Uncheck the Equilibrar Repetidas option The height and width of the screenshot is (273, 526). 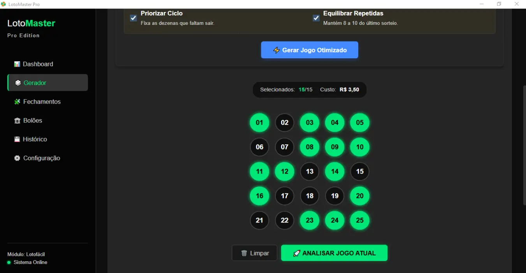point(316,18)
